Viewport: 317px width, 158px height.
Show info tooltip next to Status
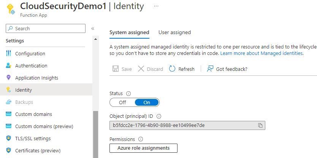point(128,94)
